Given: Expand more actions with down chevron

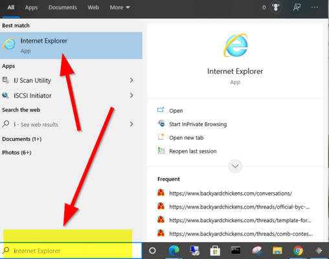Looking at the screenshot, I should coord(235,166).
